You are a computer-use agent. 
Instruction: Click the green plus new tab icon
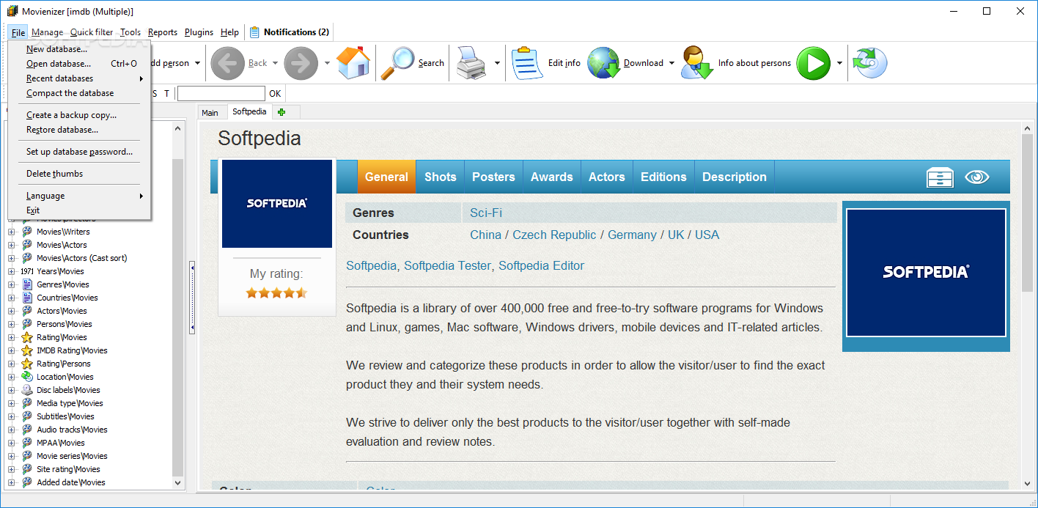point(281,112)
